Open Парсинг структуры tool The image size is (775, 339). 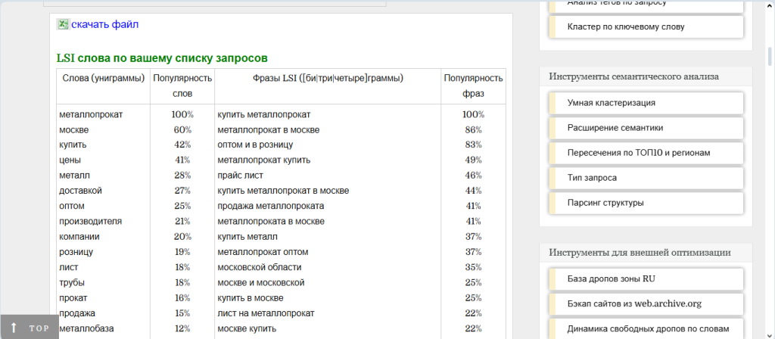tap(605, 203)
